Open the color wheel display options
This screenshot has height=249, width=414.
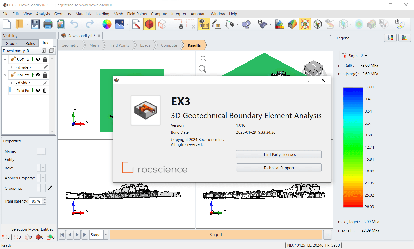[107, 24]
